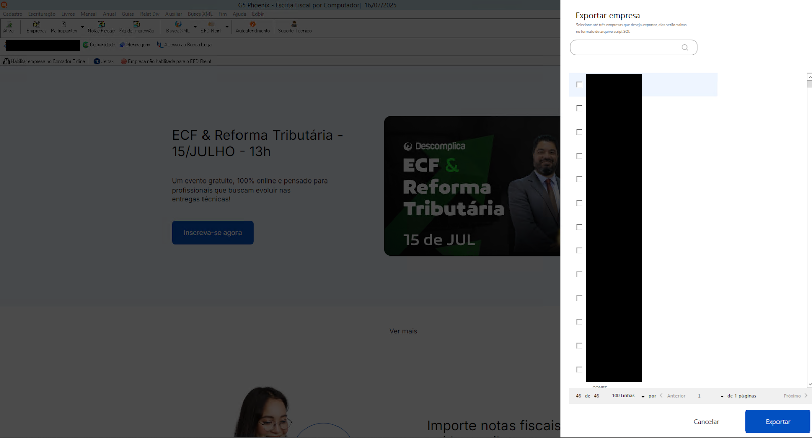Open the Comunidade shortcut
Image resolution: width=812 pixels, height=438 pixels.
tap(99, 45)
